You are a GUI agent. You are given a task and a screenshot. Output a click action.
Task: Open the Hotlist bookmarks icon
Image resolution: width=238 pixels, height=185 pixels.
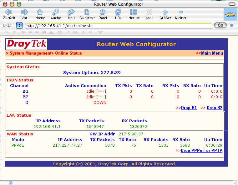click(134, 12)
